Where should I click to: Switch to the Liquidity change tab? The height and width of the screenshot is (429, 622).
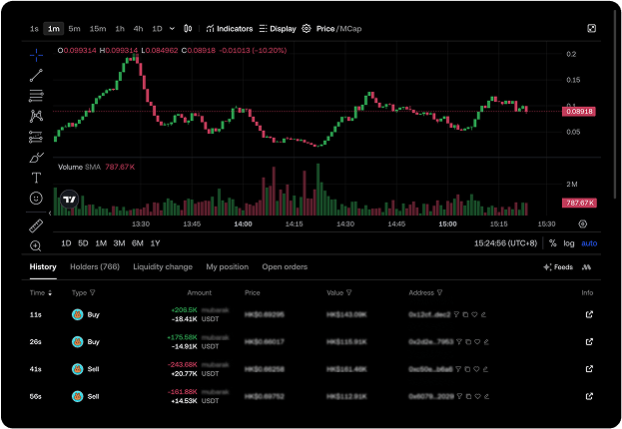click(163, 267)
